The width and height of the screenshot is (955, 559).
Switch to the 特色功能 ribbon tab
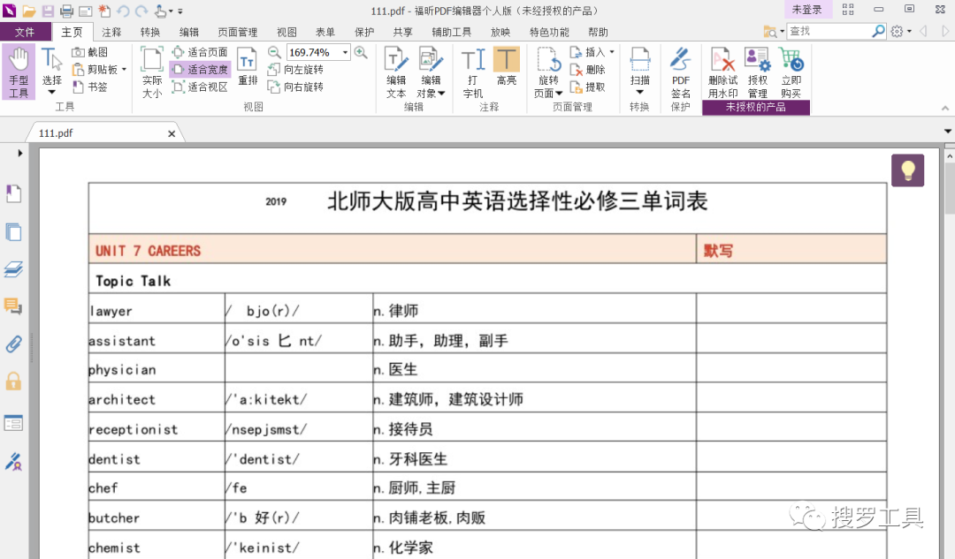(x=549, y=33)
